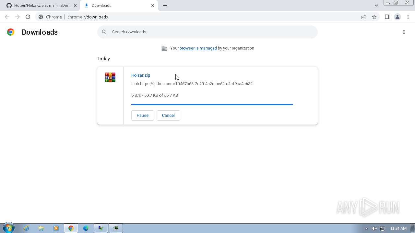Open a new browser tab
Image resolution: width=415 pixels, height=233 pixels.
tap(165, 6)
